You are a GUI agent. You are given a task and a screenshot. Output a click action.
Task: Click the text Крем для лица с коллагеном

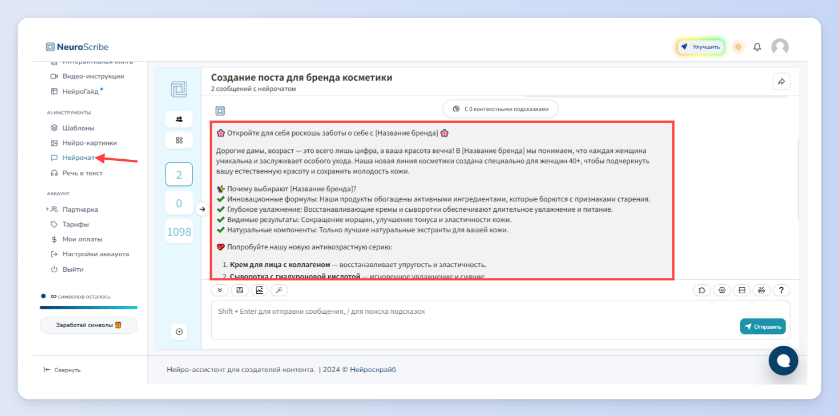[x=280, y=265]
